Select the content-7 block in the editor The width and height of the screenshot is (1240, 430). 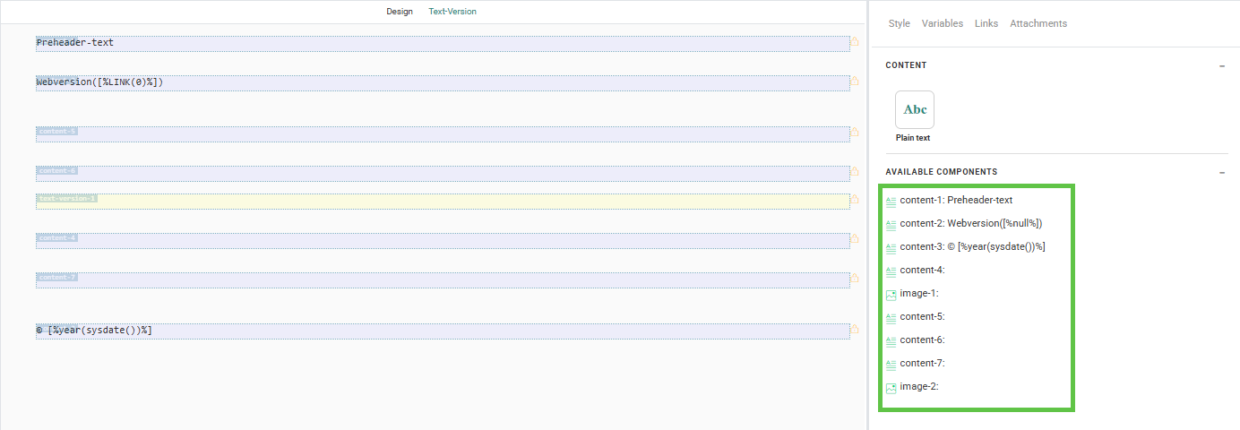tap(443, 280)
